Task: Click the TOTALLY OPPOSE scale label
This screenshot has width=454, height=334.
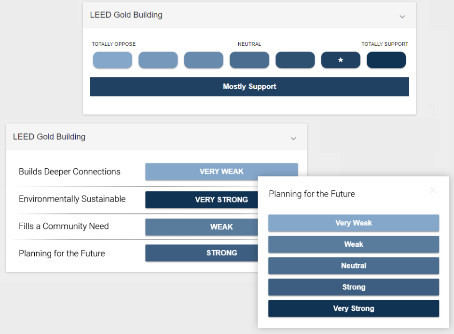Action: (x=113, y=44)
